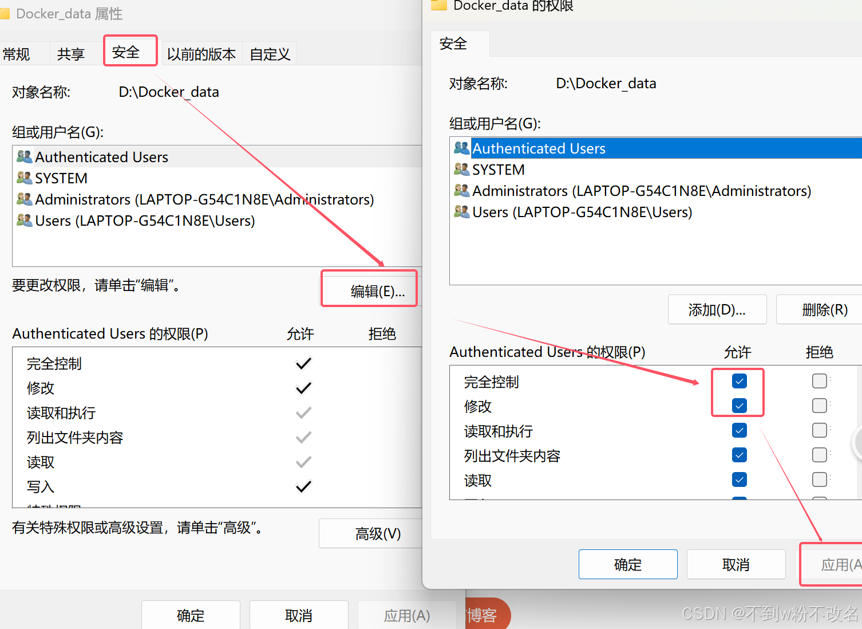Viewport: 862px width, 629px height.
Task: Click the SYSTEM group icon in properties dialog
Action: point(24,178)
